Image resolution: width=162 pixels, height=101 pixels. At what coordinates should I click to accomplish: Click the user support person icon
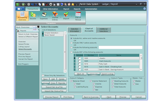pyautogui.click(x=65, y=4)
